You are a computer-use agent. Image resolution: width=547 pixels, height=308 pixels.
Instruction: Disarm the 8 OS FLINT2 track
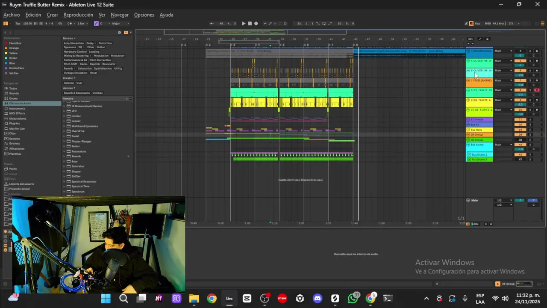point(537,90)
